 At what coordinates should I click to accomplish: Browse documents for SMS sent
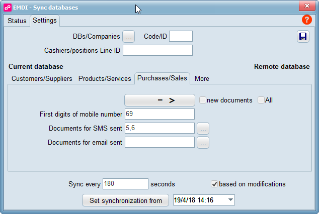point(203,128)
